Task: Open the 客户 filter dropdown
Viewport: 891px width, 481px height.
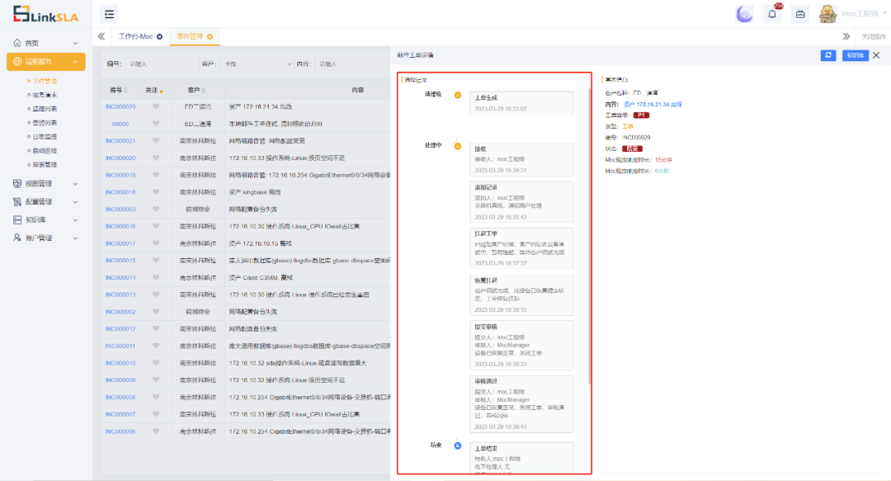Action: click(256, 64)
